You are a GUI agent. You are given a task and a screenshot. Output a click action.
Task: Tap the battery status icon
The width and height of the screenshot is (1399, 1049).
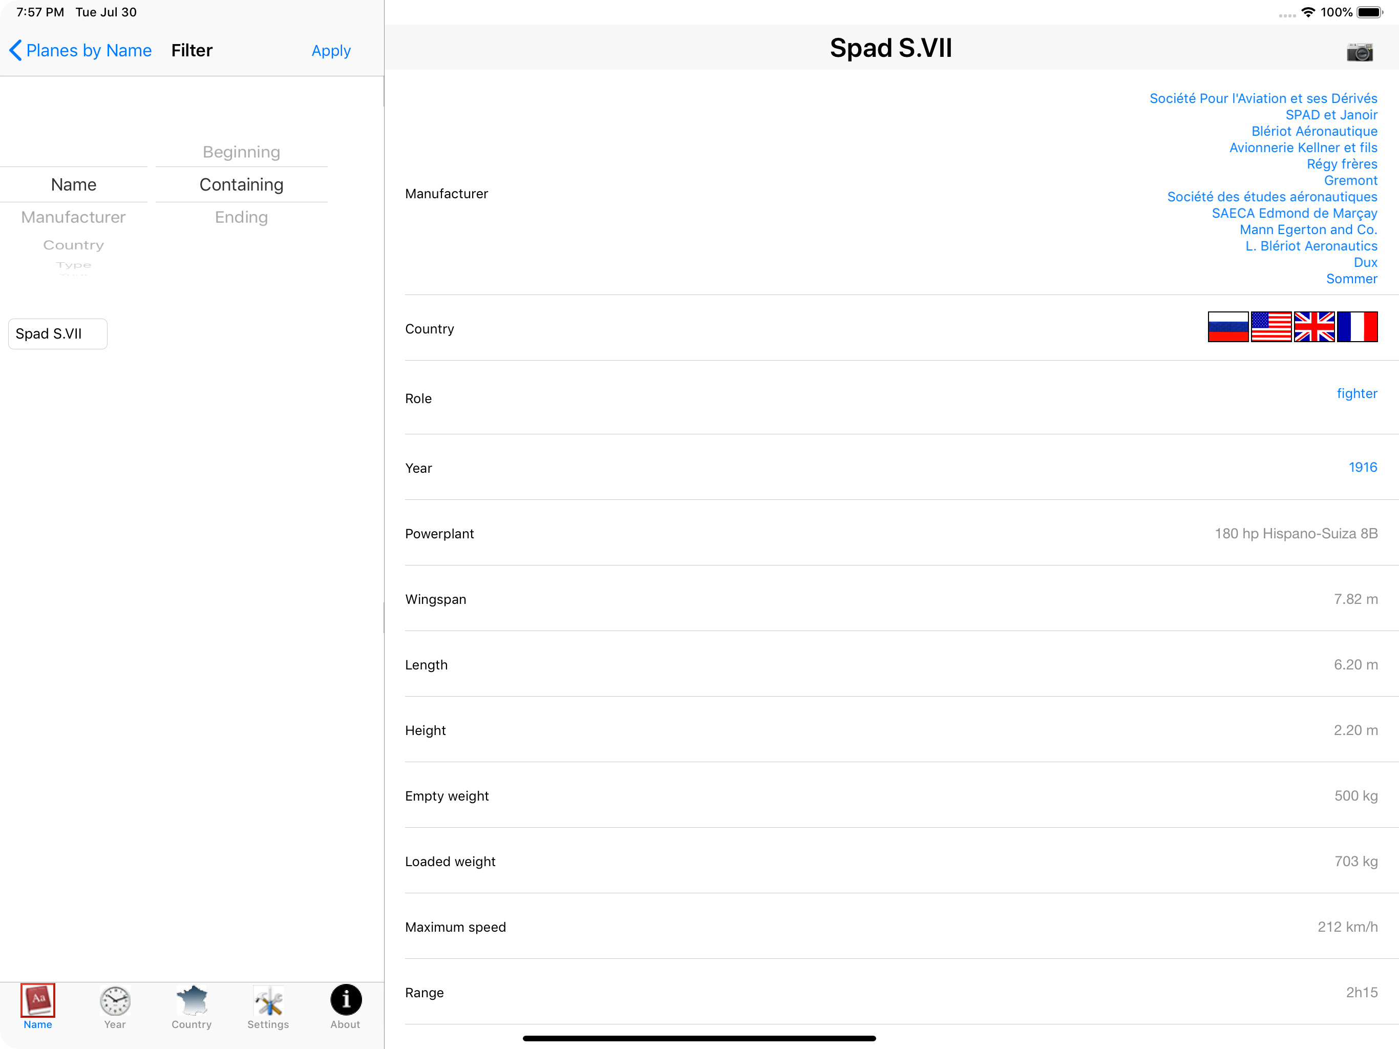1370,12
